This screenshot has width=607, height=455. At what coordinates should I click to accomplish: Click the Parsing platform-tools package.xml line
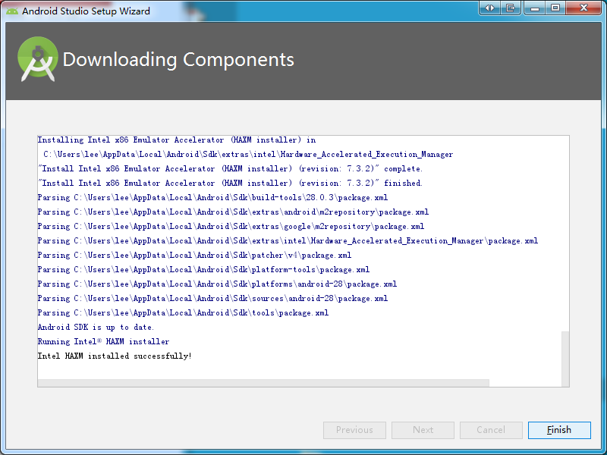click(203, 270)
